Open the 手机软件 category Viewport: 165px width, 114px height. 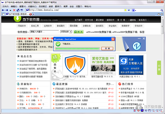point(139,26)
